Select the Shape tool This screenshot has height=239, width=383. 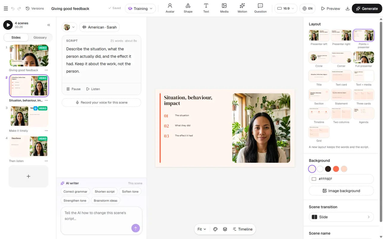tap(188, 8)
